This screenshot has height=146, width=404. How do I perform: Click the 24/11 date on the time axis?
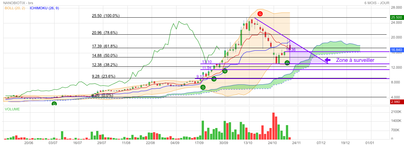pyautogui.click(x=297, y=142)
